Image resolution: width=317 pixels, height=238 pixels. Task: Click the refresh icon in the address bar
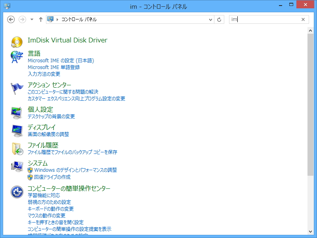point(220,19)
